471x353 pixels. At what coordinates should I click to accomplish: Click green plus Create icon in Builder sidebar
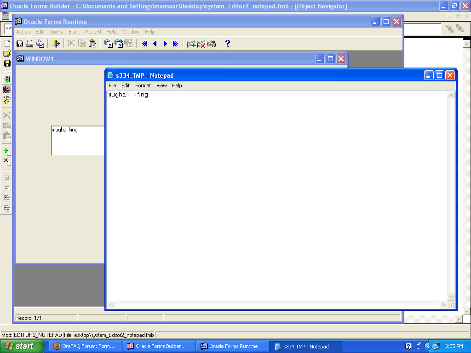pyautogui.click(x=7, y=152)
